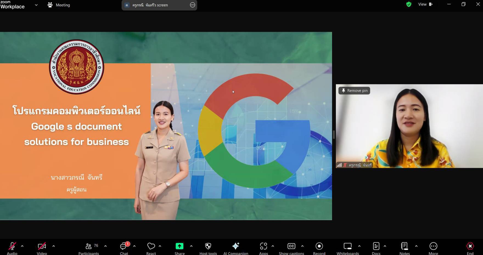Click Remove pin on the speaker video
The height and width of the screenshot is (255, 483).
[x=354, y=90]
